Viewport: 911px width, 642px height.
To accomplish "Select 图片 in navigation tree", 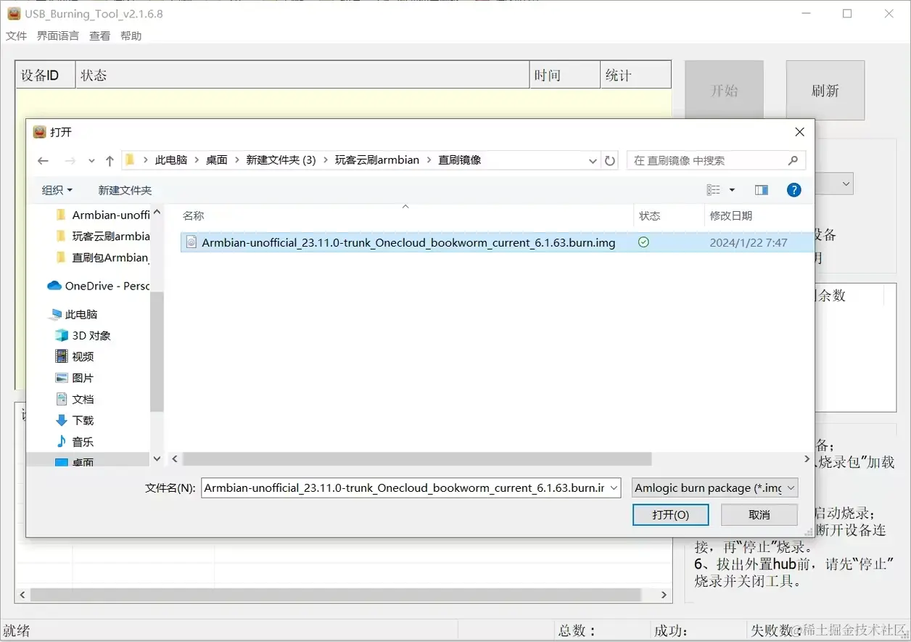I will click(x=75, y=378).
